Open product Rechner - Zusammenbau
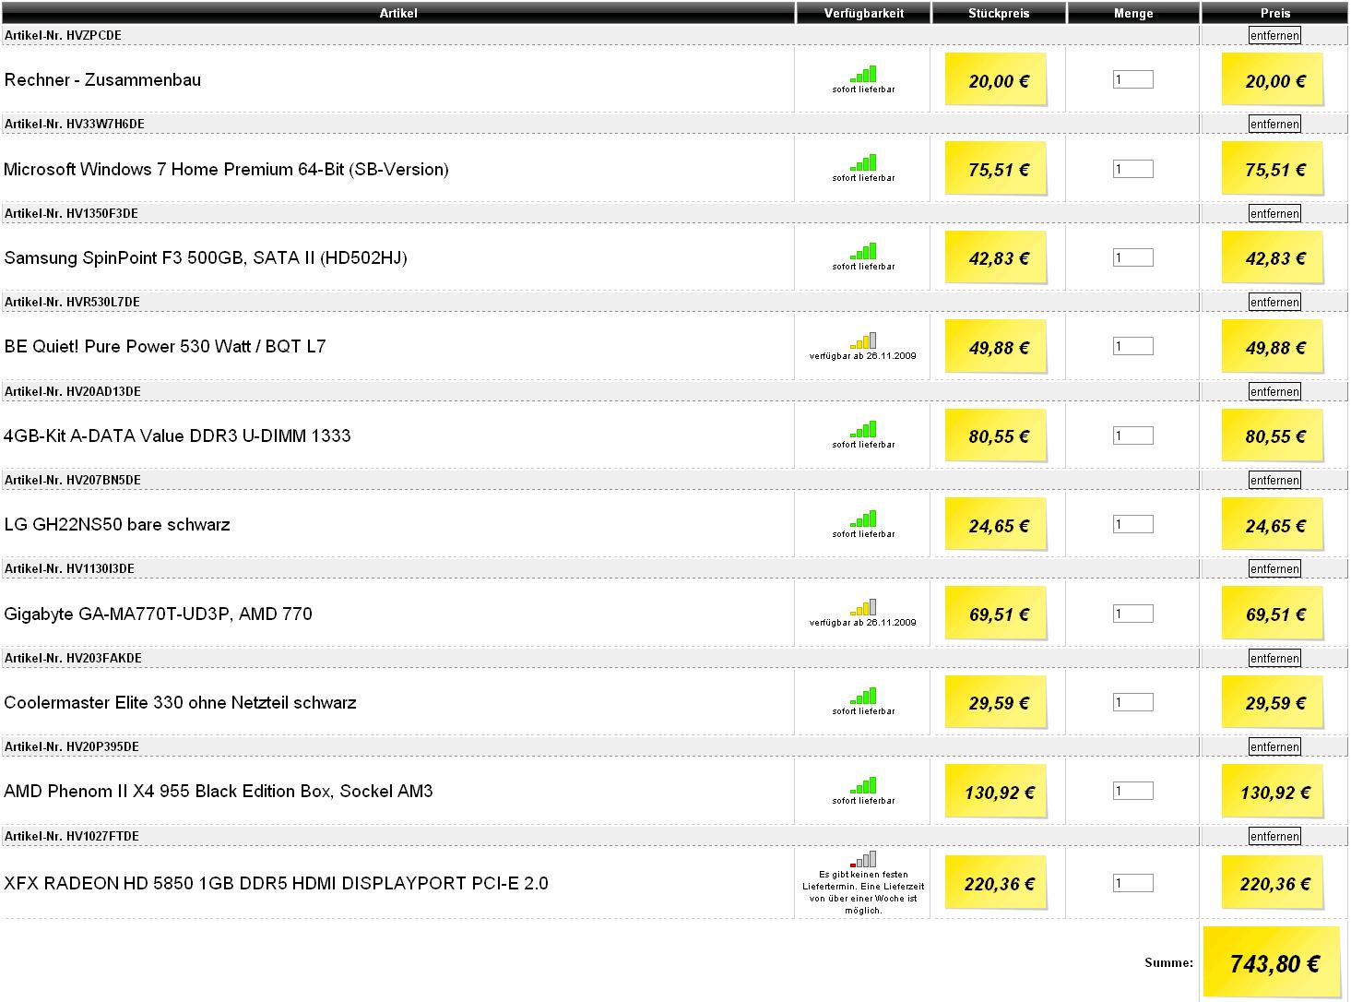This screenshot has width=1351, height=1002. (102, 80)
